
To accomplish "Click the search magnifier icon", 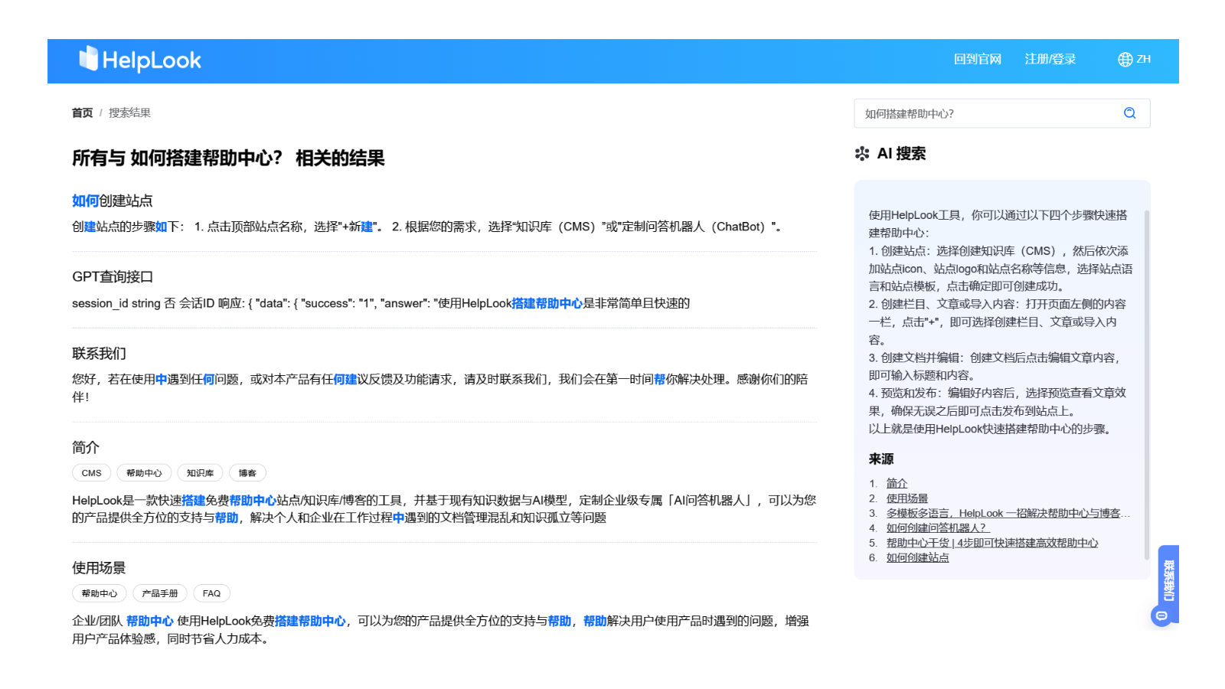I will tap(1129, 113).
